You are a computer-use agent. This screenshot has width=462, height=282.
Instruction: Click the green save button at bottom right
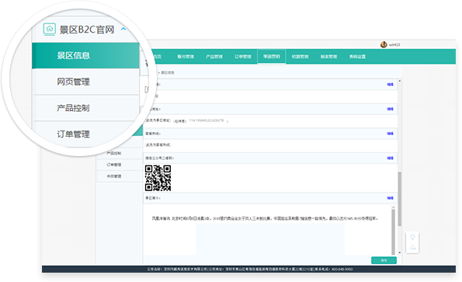coord(384,260)
